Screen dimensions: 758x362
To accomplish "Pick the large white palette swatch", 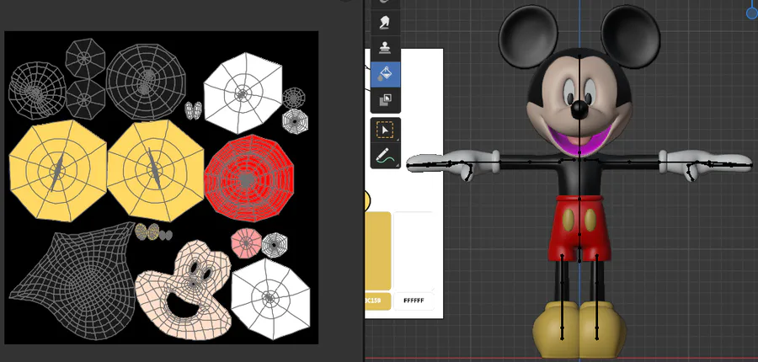I will [x=414, y=250].
